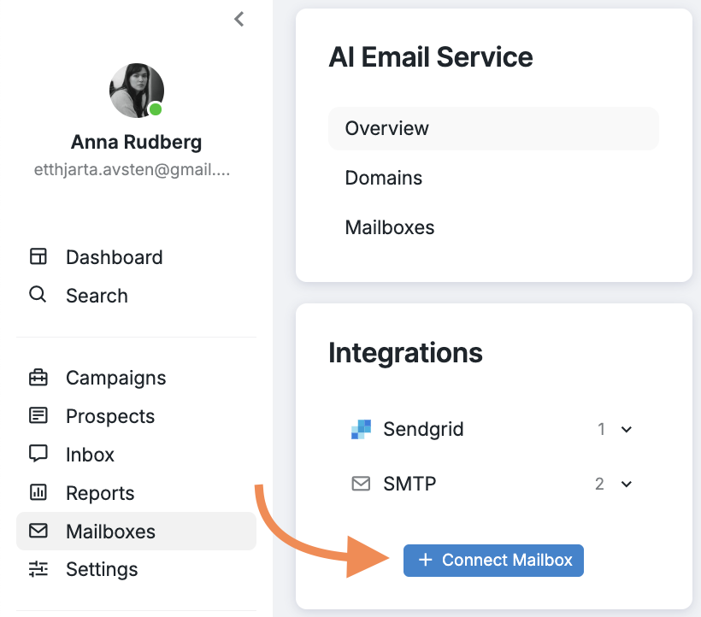Expand the Sendgrid integration chevron

627,429
